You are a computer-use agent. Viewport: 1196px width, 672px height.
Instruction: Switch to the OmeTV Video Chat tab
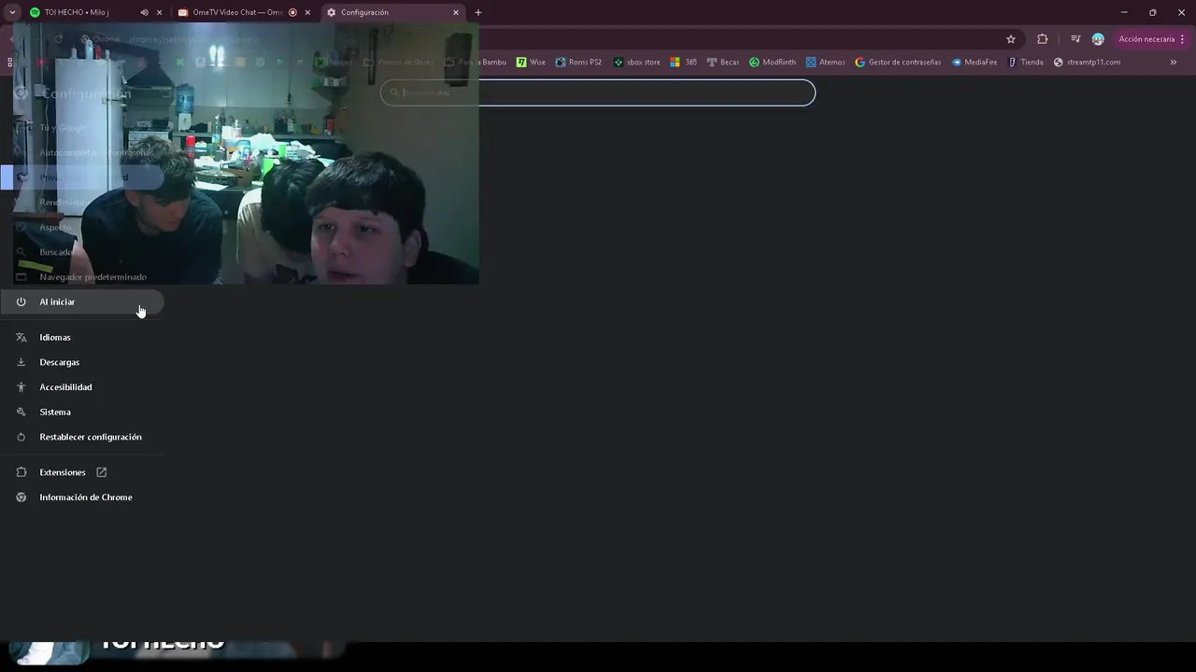tap(238, 12)
